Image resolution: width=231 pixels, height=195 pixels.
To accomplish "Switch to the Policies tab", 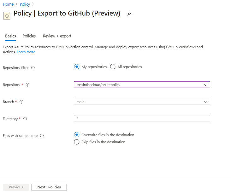I will coord(29,36).
